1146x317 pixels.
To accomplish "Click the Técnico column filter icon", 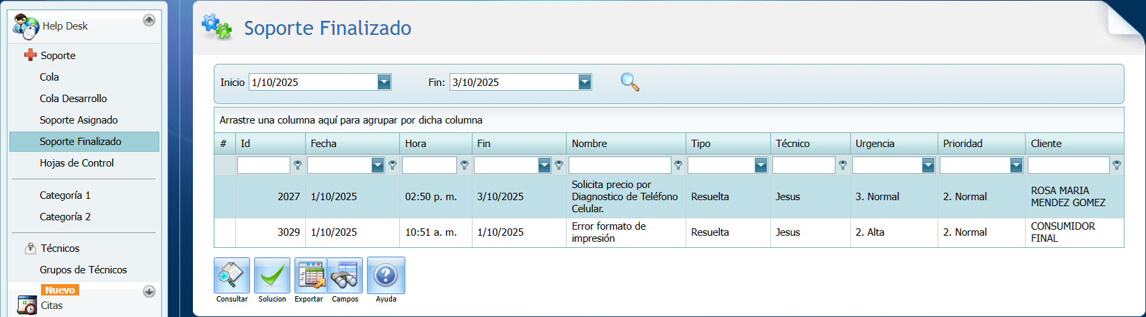I will (x=843, y=165).
